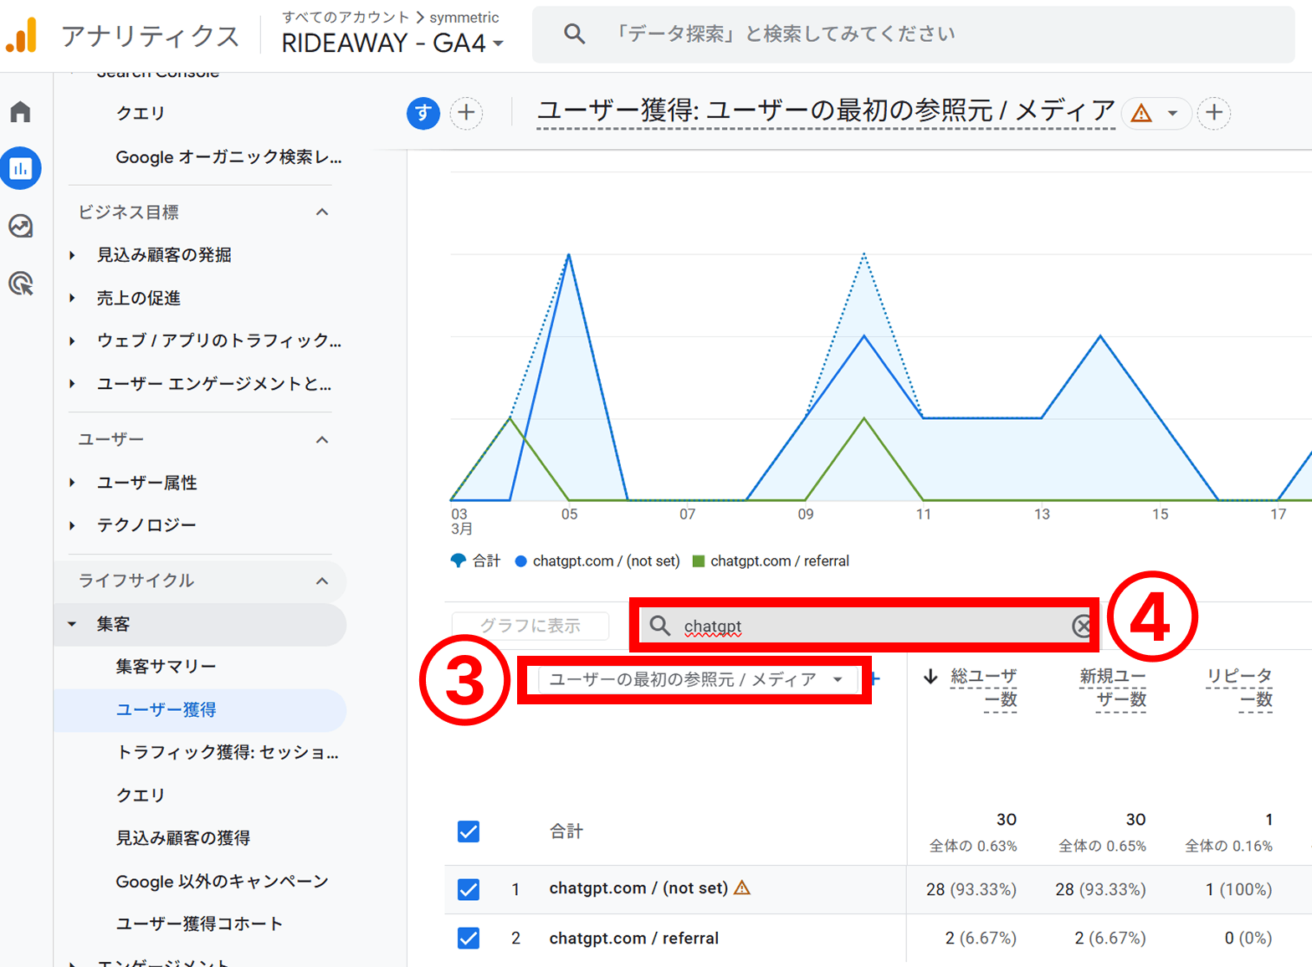Sort by リピーター数 column header
This screenshot has width=1312, height=967.
[x=1239, y=688]
